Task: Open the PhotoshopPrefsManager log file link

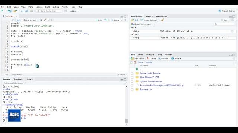Action: (x=161, y=85)
